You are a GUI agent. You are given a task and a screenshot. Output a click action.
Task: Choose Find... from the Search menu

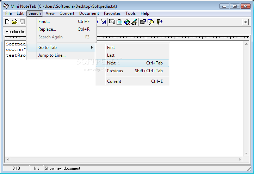coord(62,21)
